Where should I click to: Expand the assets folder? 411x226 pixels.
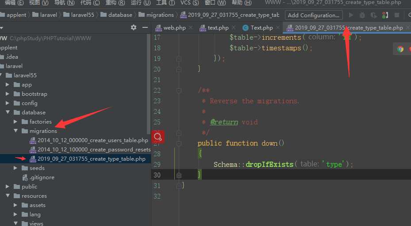click(x=15, y=205)
